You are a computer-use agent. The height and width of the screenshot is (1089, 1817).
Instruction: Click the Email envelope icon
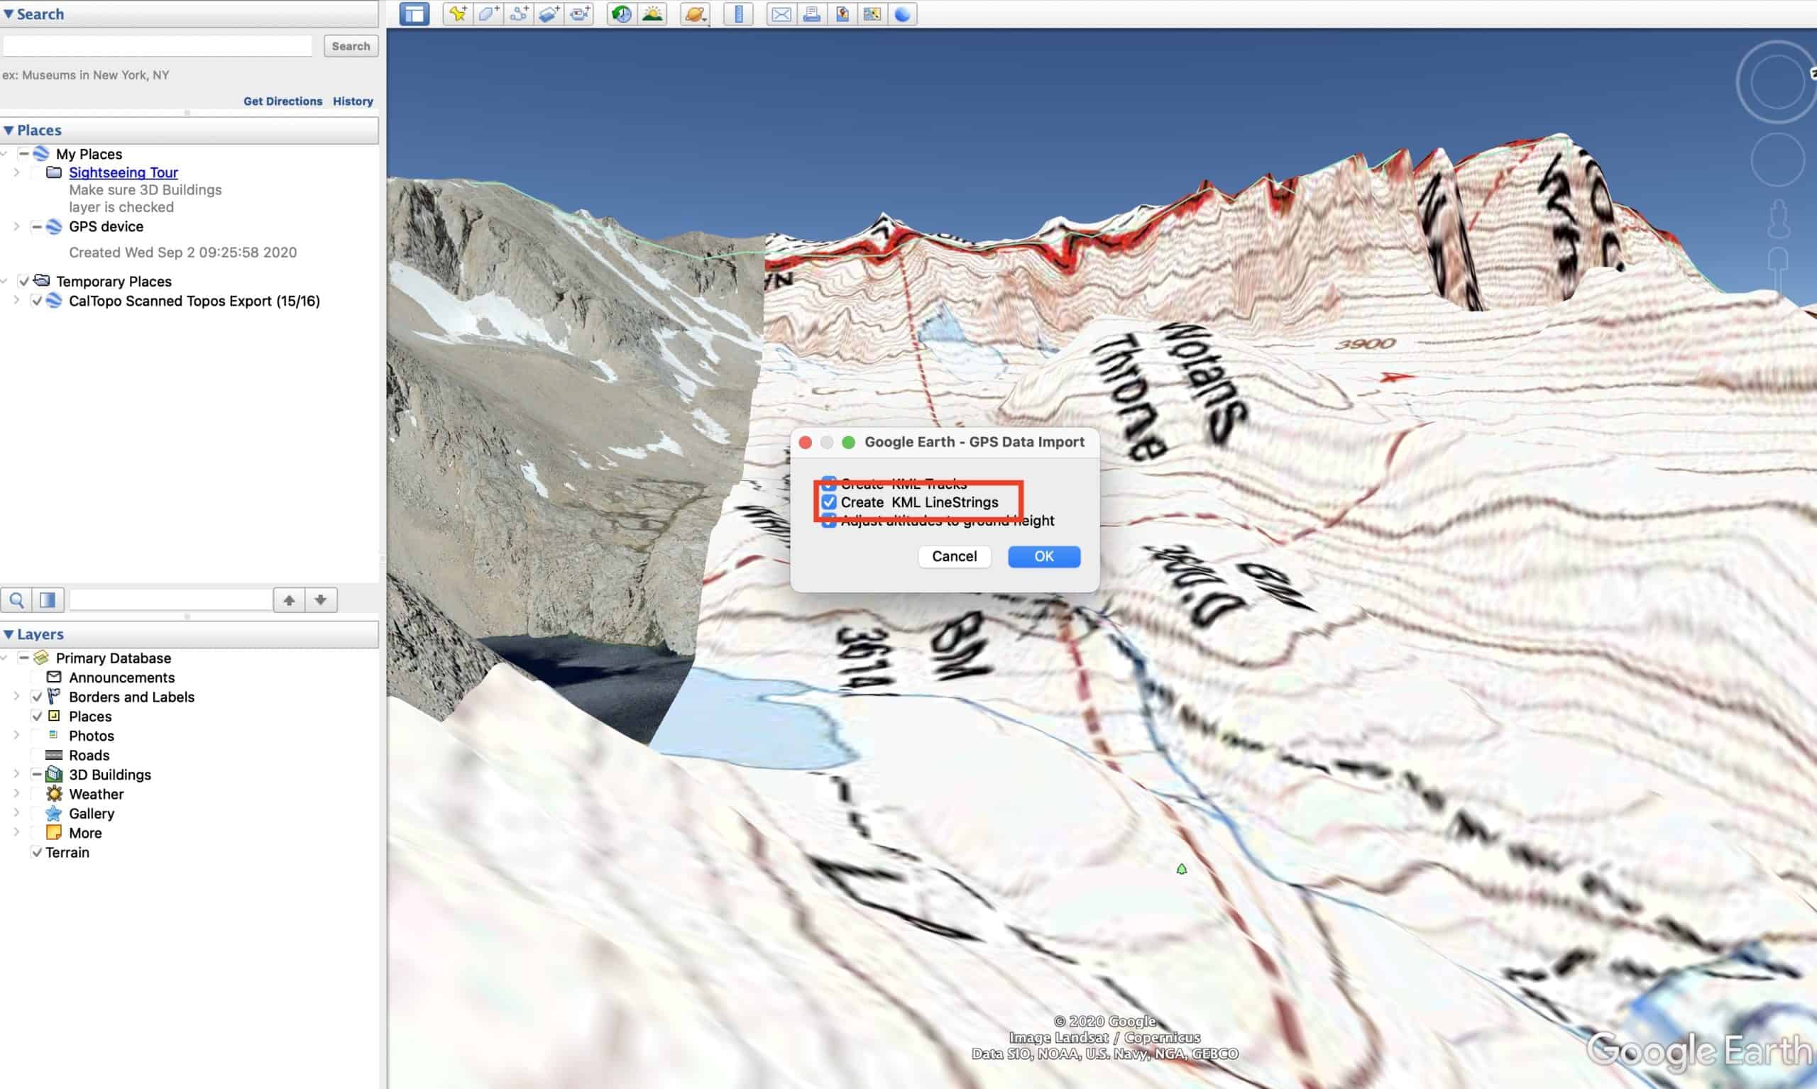781,14
